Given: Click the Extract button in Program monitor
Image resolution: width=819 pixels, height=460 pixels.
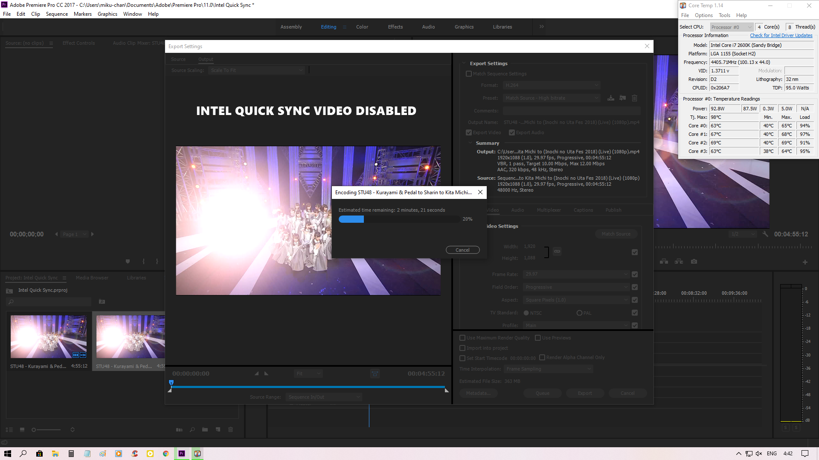Looking at the screenshot, I should [679, 262].
